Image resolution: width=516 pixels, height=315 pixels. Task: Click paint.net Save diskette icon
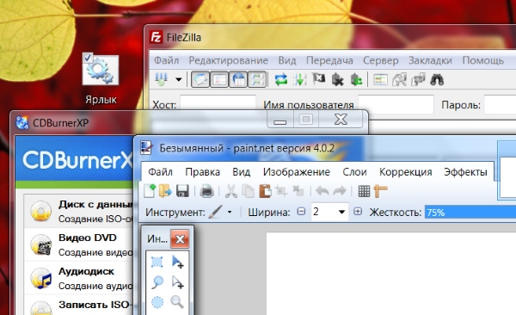coord(182,191)
